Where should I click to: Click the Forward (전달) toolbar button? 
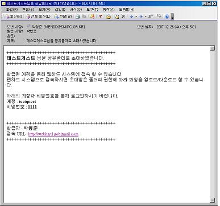63,17
